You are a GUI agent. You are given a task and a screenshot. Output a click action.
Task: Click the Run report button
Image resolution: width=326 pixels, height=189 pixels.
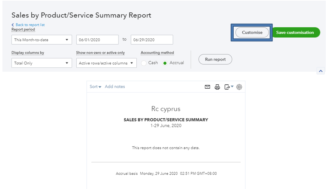pos(215,59)
